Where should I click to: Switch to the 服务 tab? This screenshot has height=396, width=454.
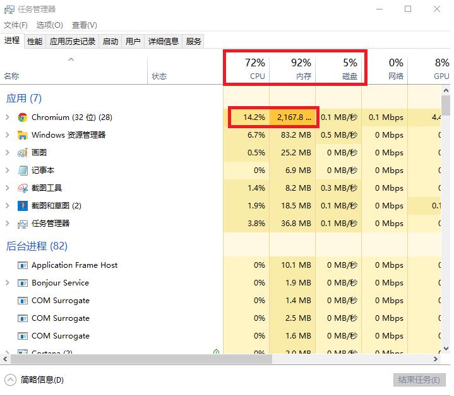[x=193, y=42]
